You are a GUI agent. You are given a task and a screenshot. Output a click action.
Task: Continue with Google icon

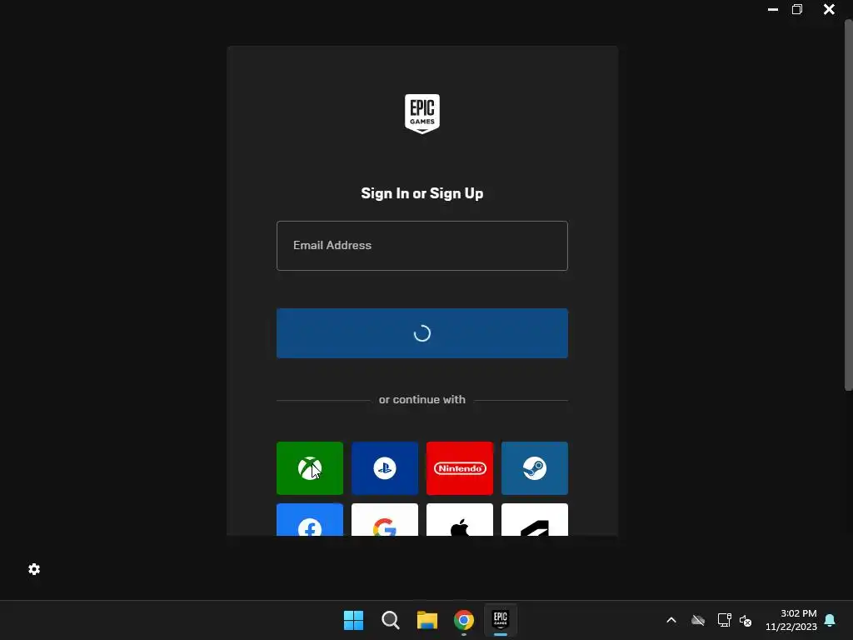pyautogui.click(x=385, y=520)
